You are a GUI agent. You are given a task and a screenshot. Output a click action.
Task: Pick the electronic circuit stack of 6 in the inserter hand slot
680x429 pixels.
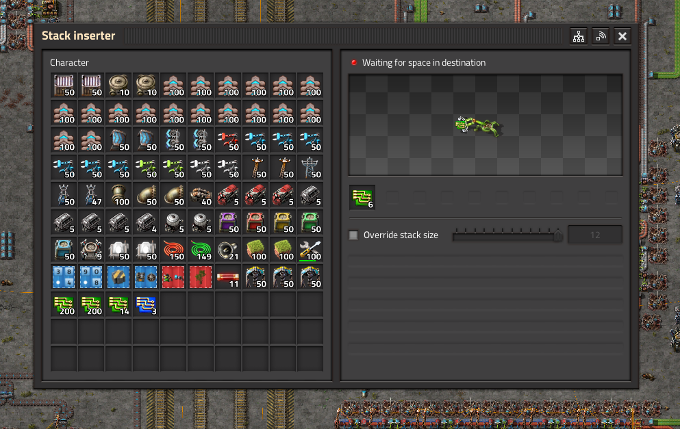(362, 198)
